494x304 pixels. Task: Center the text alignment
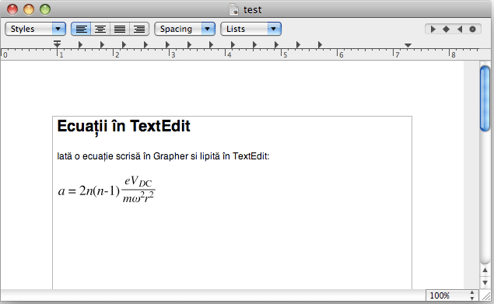pyautogui.click(x=100, y=29)
